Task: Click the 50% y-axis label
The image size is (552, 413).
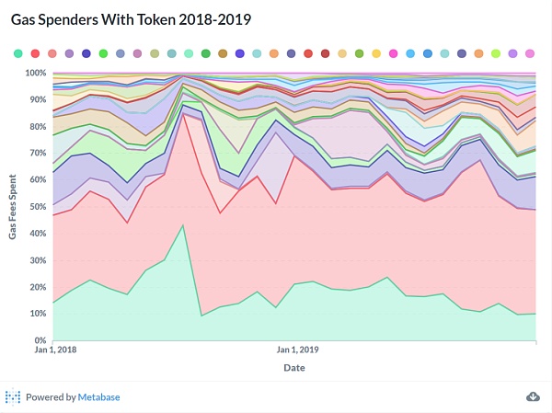Action: (x=37, y=207)
